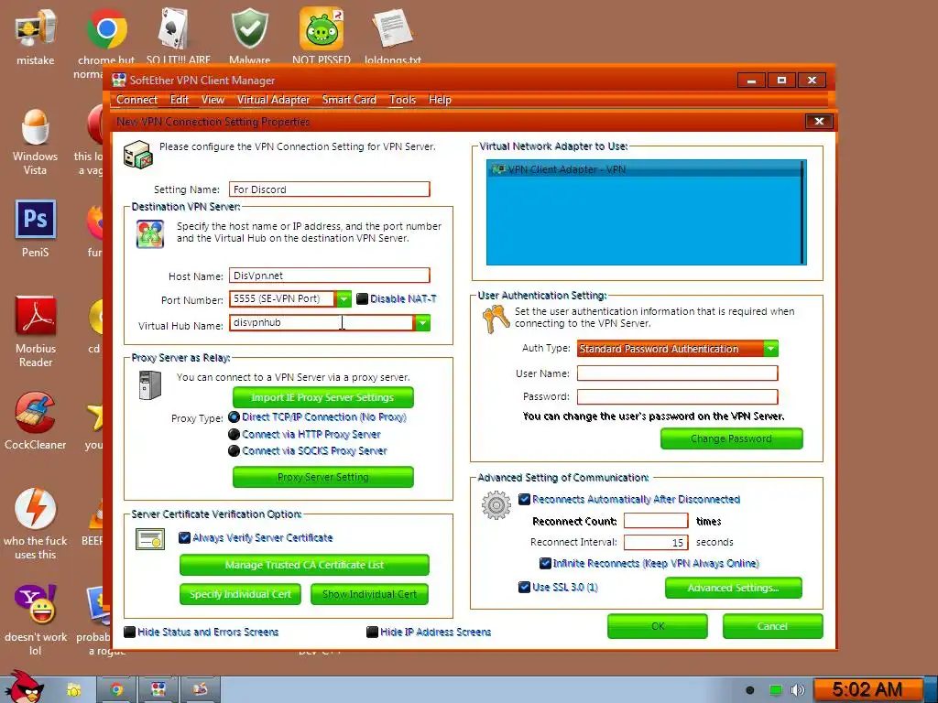This screenshot has width=938, height=703.
Task: Select Connect via HTTP Proxy Server
Action: (234, 434)
